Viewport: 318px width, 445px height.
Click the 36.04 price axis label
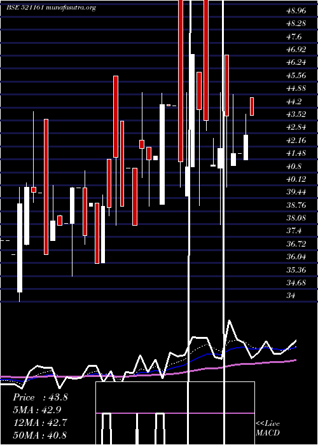tap(296, 257)
